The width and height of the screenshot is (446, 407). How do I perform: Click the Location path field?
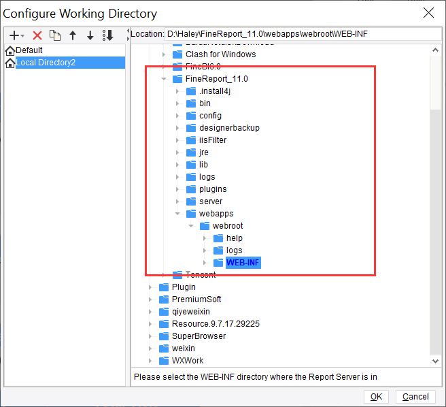point(303,34)
